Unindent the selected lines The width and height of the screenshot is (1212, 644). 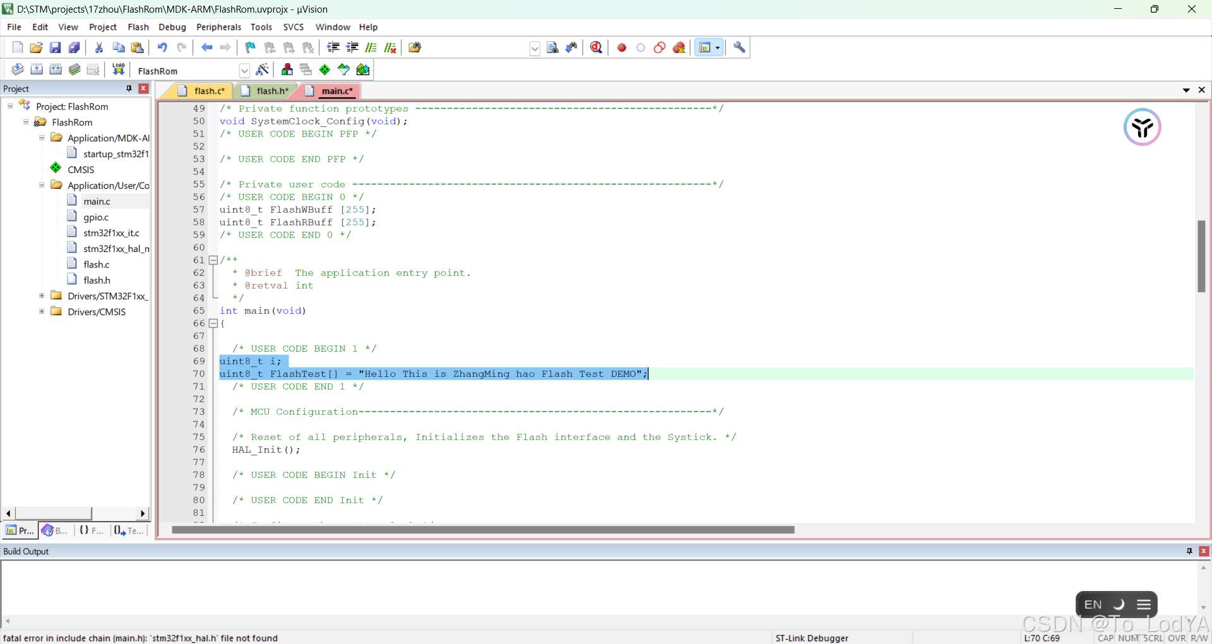352,47
